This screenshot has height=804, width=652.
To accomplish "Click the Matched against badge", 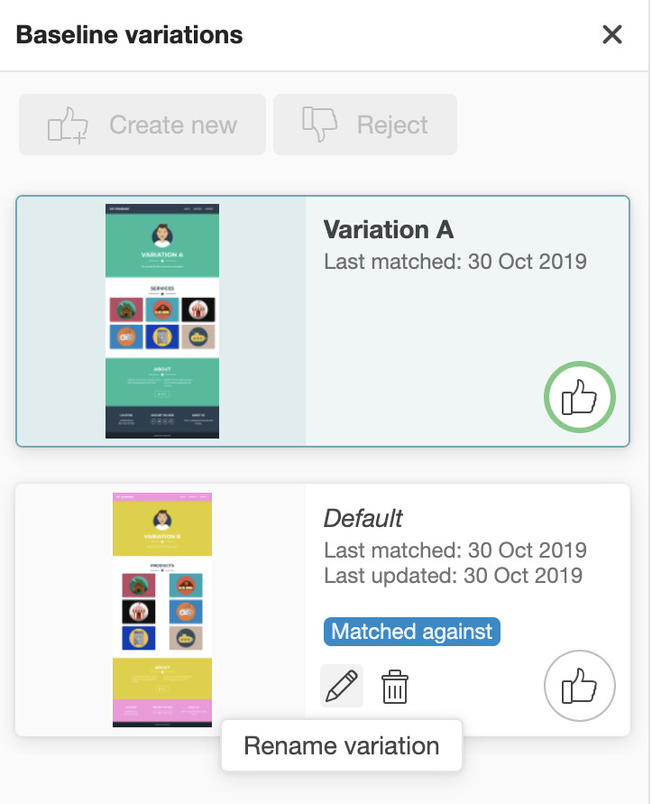I will [x=412, y=632].
